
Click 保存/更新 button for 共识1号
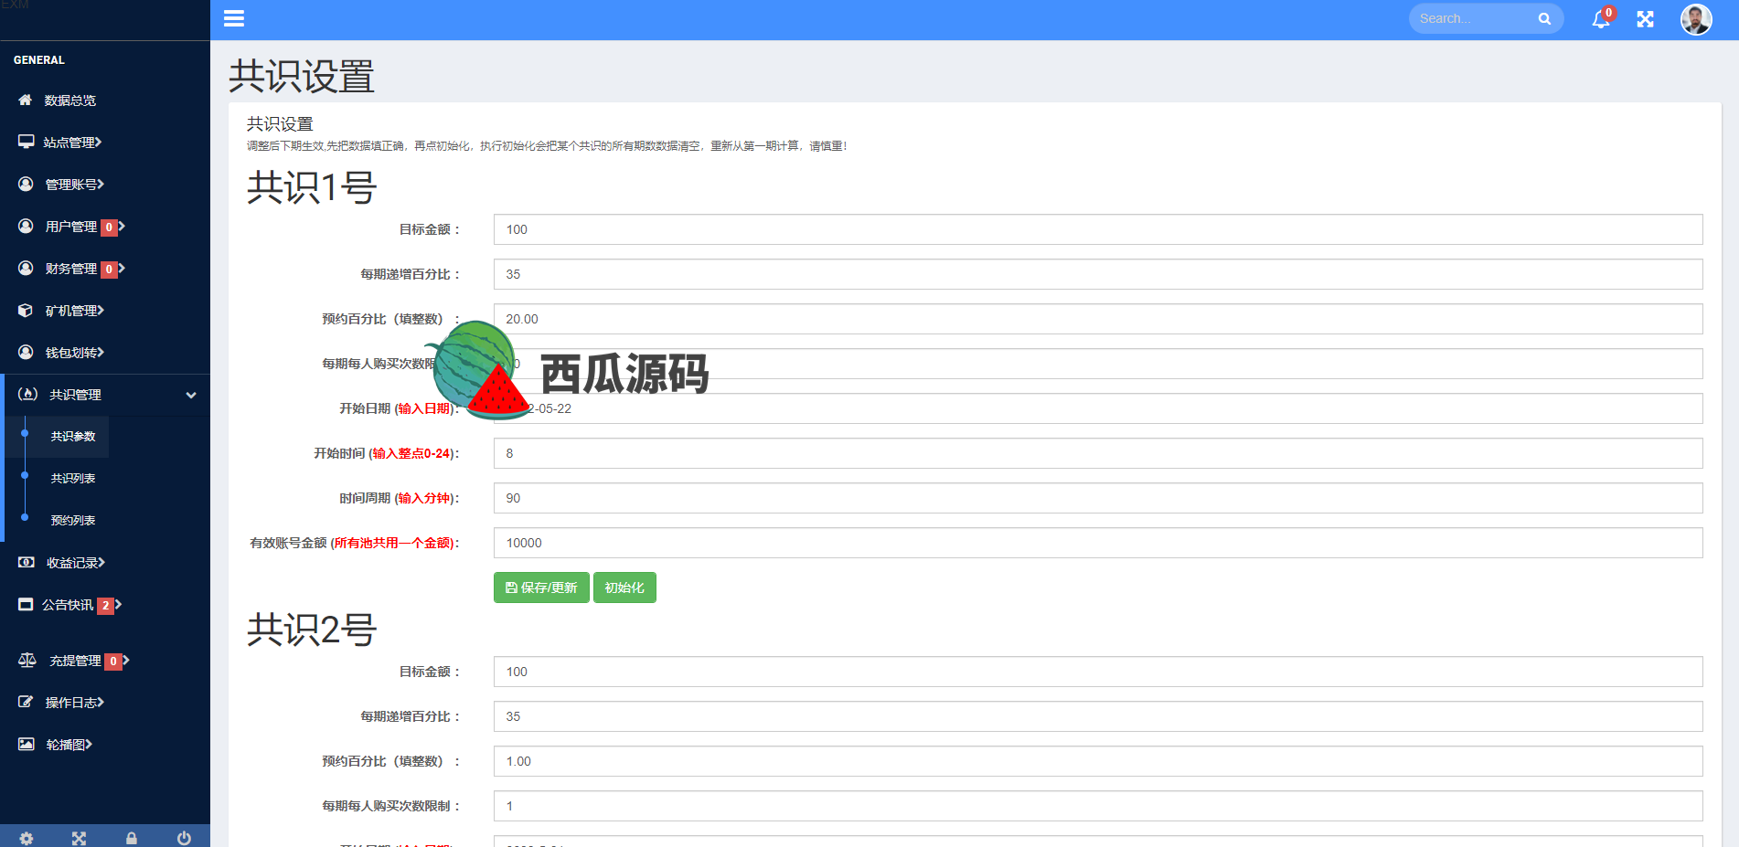coord(541,588)
